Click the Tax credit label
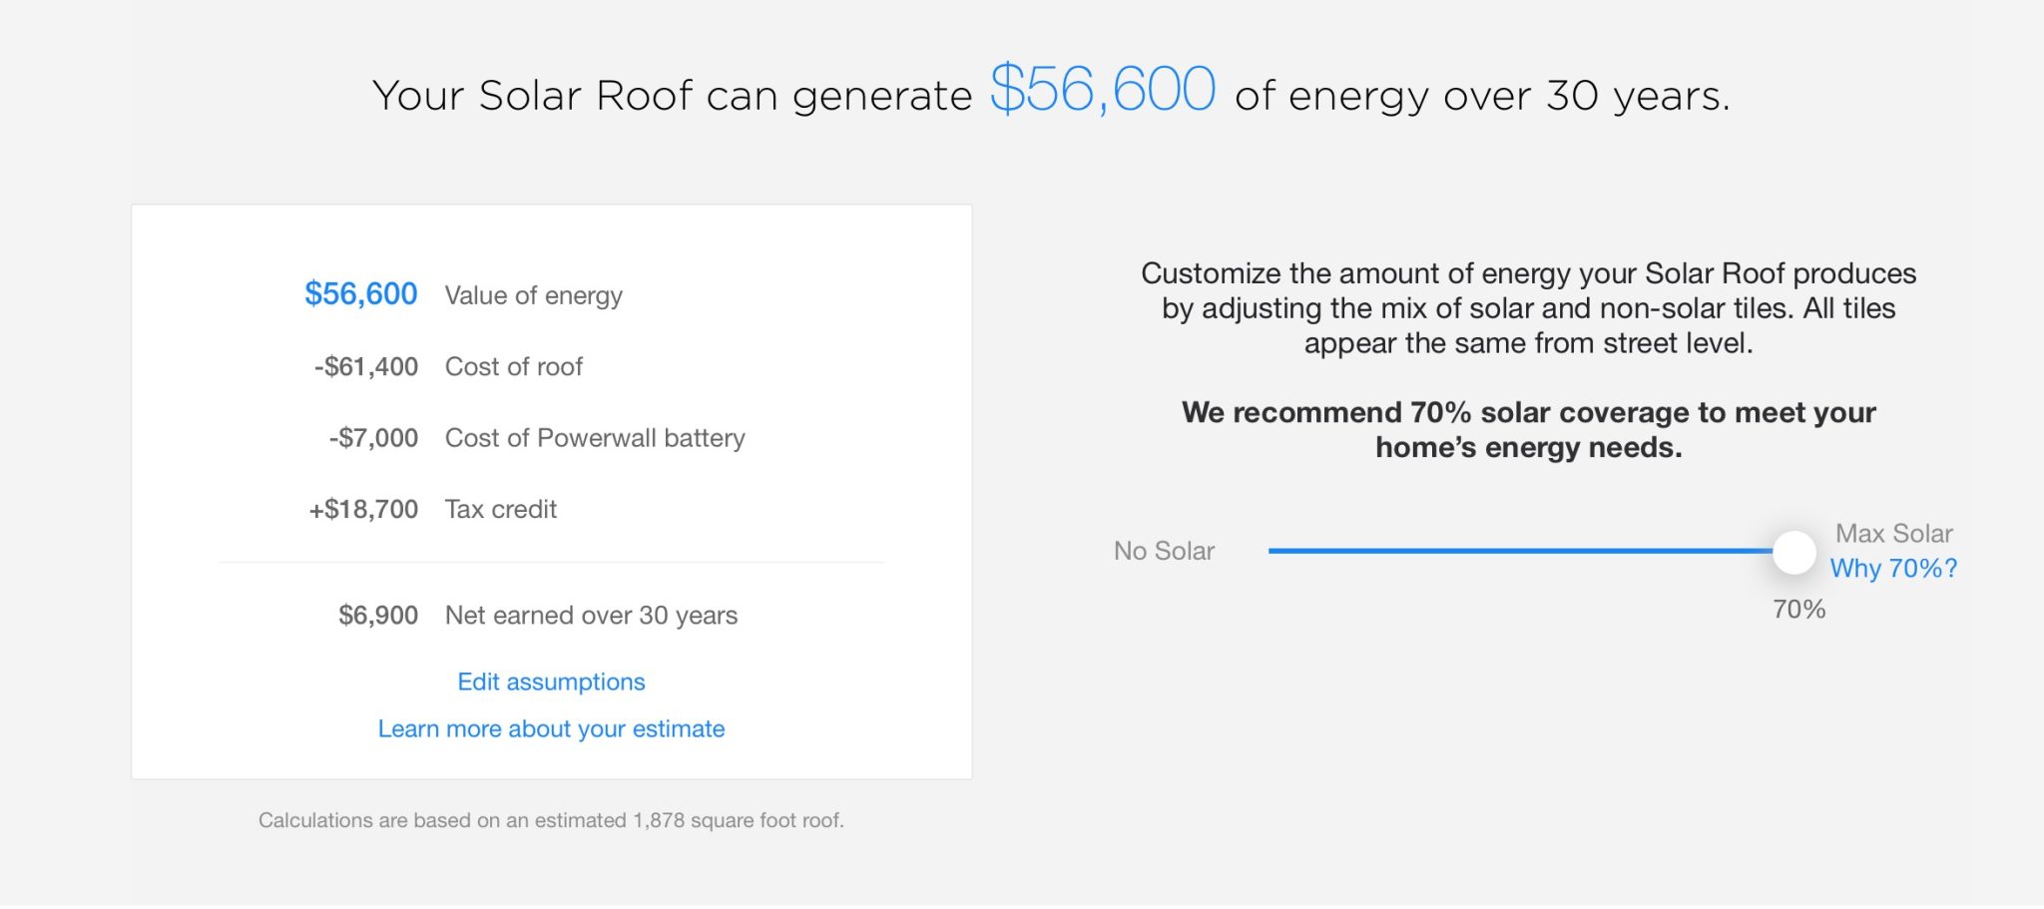The image size is (2044, 909). [500, 509]
